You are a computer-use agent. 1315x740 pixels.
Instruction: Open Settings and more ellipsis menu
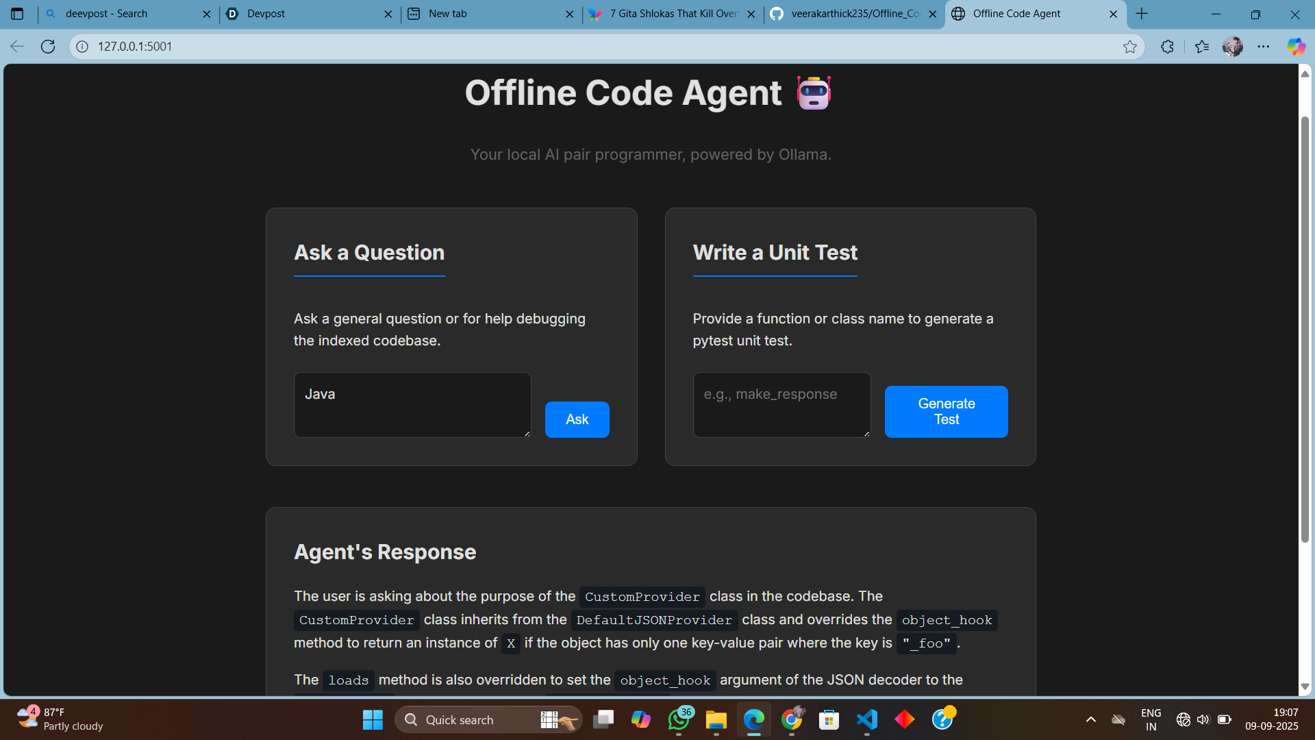coord(1264,47)
